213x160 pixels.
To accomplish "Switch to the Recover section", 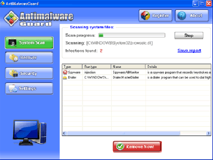I will point(29,57).
